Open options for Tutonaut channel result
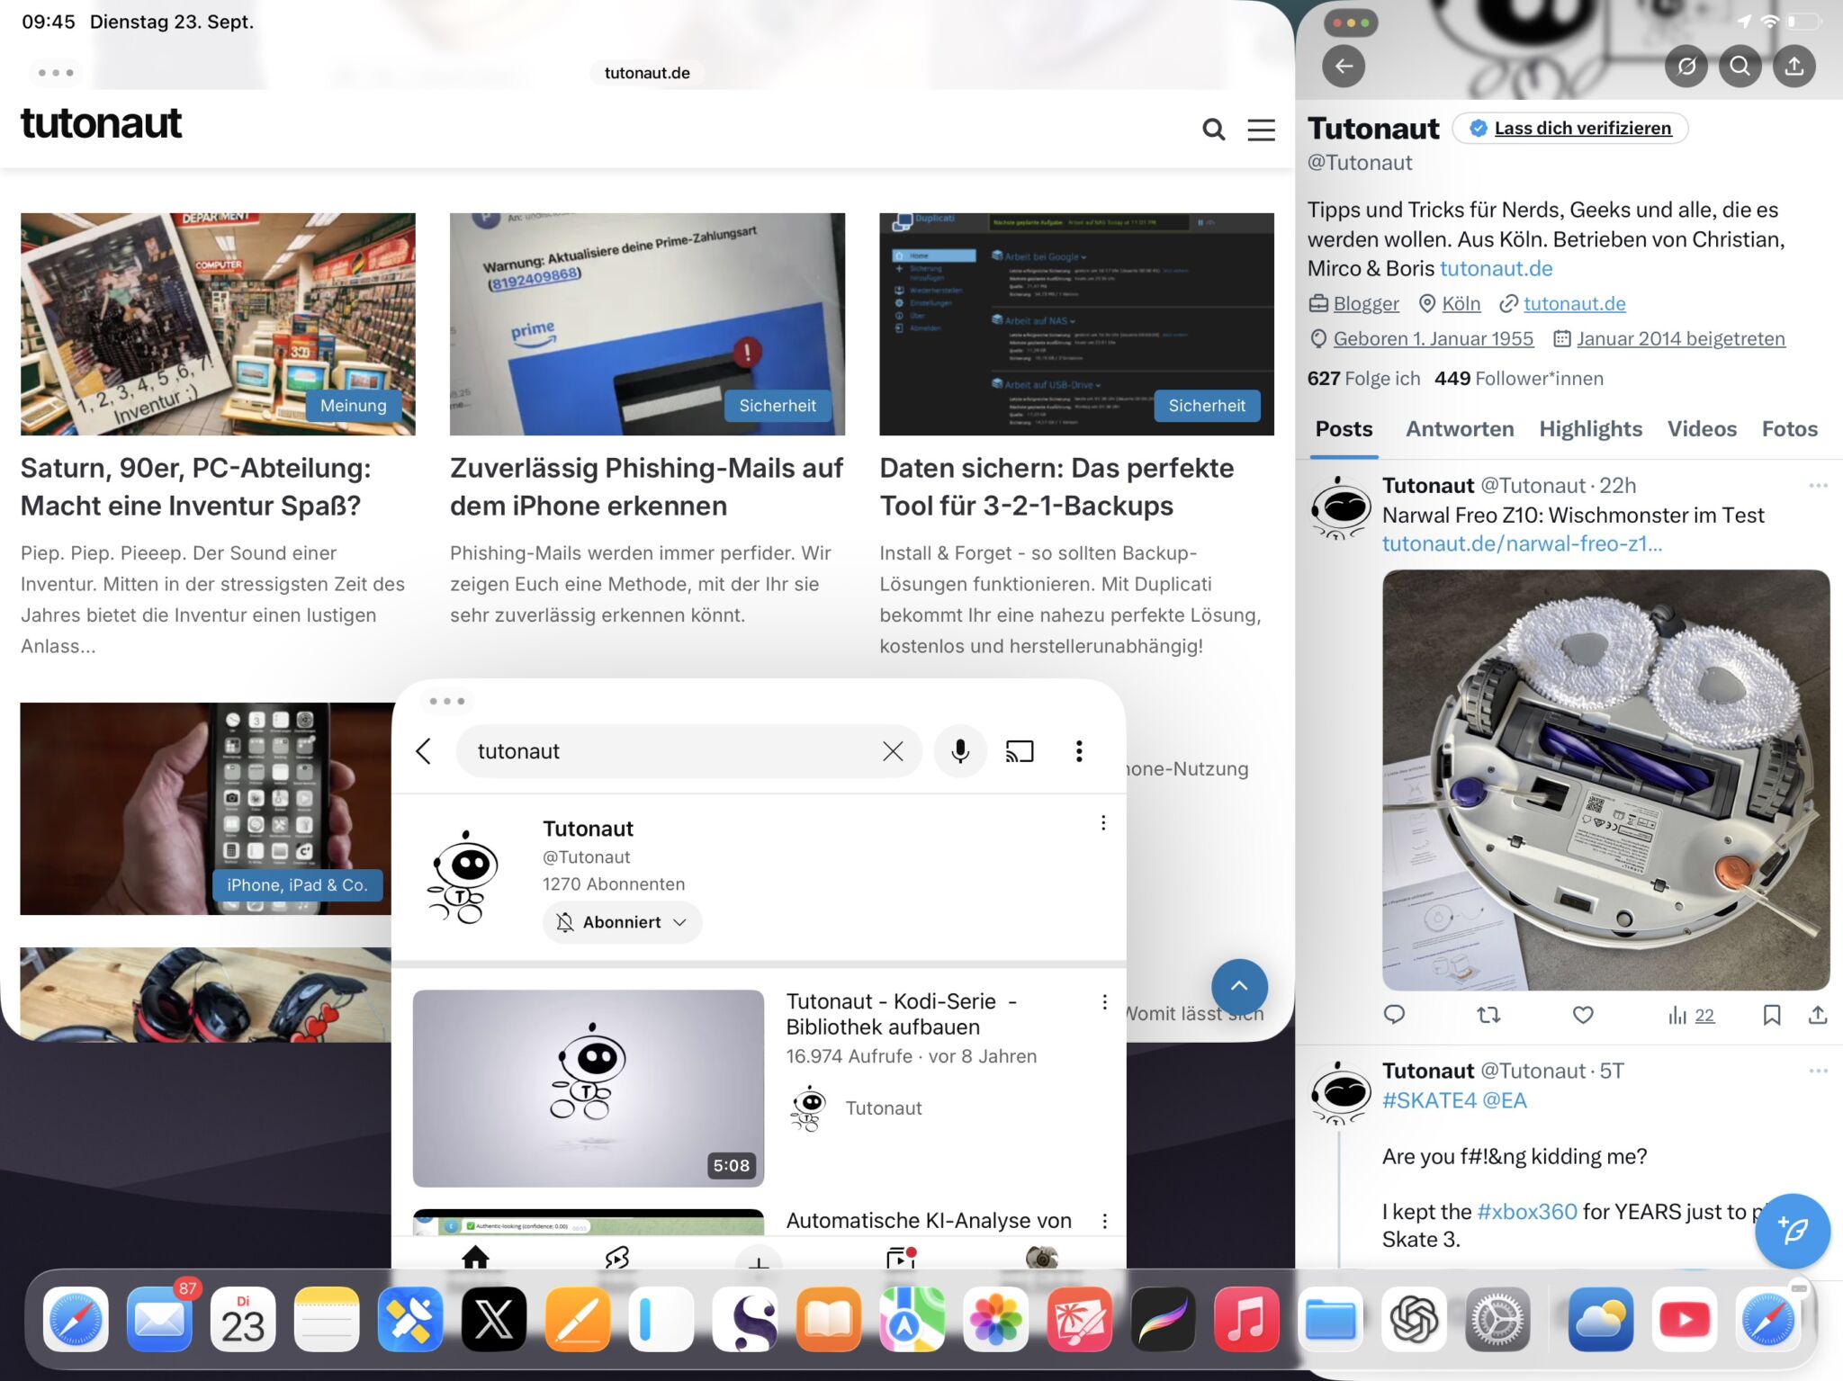Image resolution: width=1843 pixels, height=1381 pixels. coord(1103,822)
